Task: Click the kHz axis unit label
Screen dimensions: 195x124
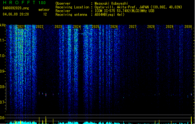Action: [3, 25]
